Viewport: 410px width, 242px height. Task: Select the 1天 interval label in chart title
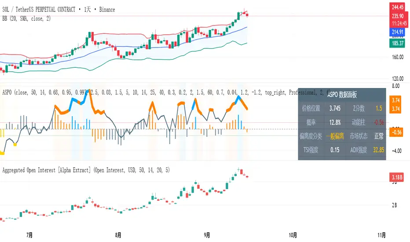click(x=88, y=10)
